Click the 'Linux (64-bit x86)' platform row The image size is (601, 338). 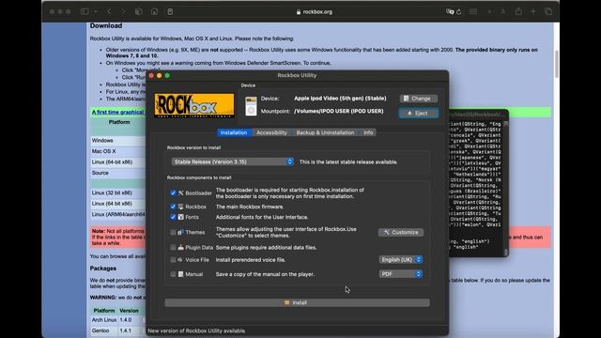[117, 162]
